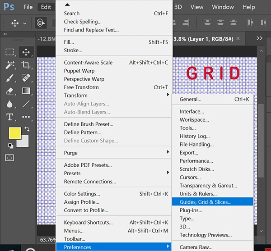Choose Free Transform
Screen dimensions: 271x251
point(114,87)
